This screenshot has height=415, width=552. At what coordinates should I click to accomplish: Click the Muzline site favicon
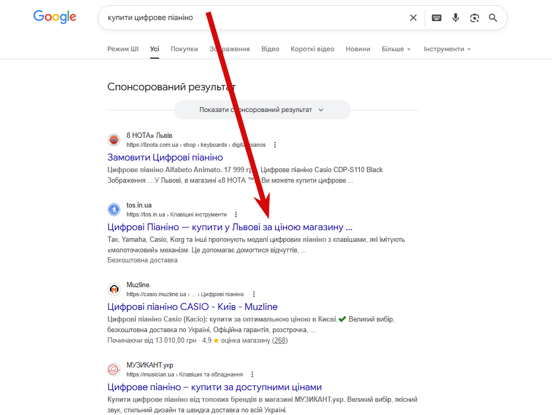click(114, 289)
